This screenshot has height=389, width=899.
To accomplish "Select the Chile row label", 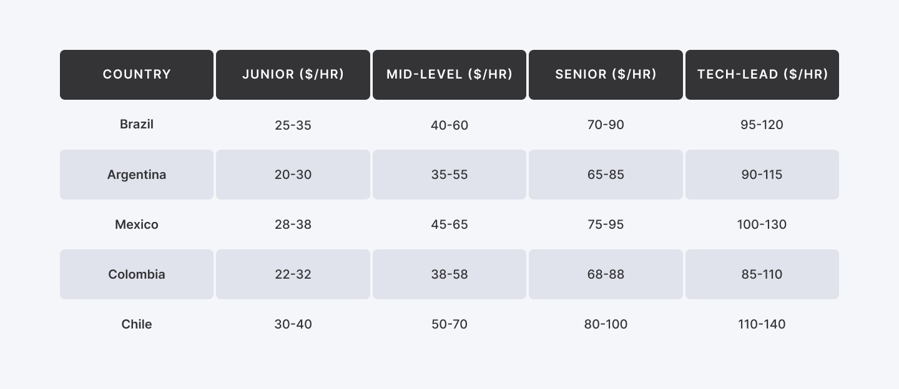I will (137, 324).
